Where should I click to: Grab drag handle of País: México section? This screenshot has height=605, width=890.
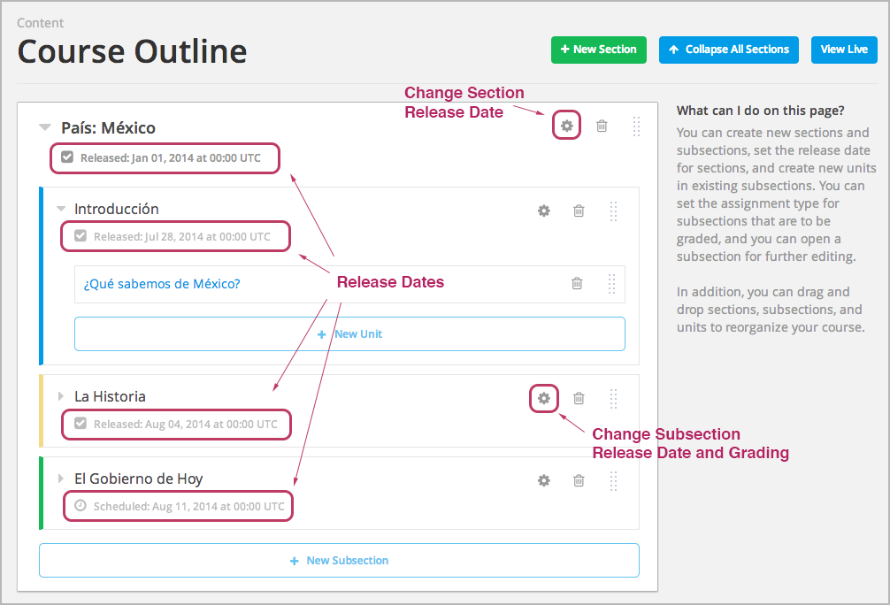coord(636,126)
